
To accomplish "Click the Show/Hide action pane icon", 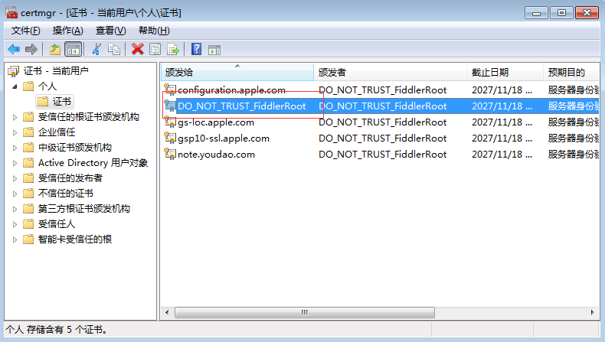I will [214, 50].
